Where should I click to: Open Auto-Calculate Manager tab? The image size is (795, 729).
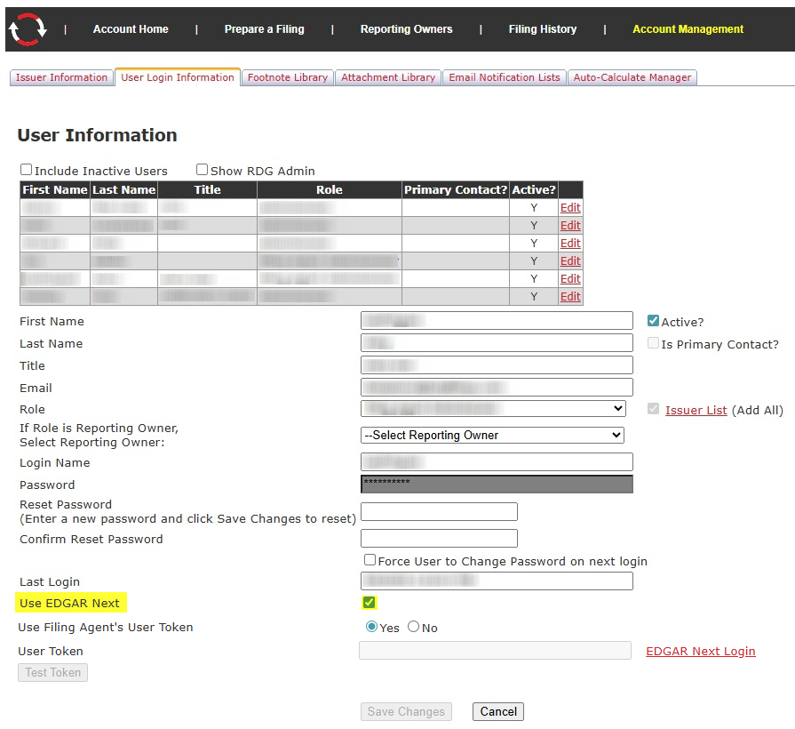[x=632, y=77]
